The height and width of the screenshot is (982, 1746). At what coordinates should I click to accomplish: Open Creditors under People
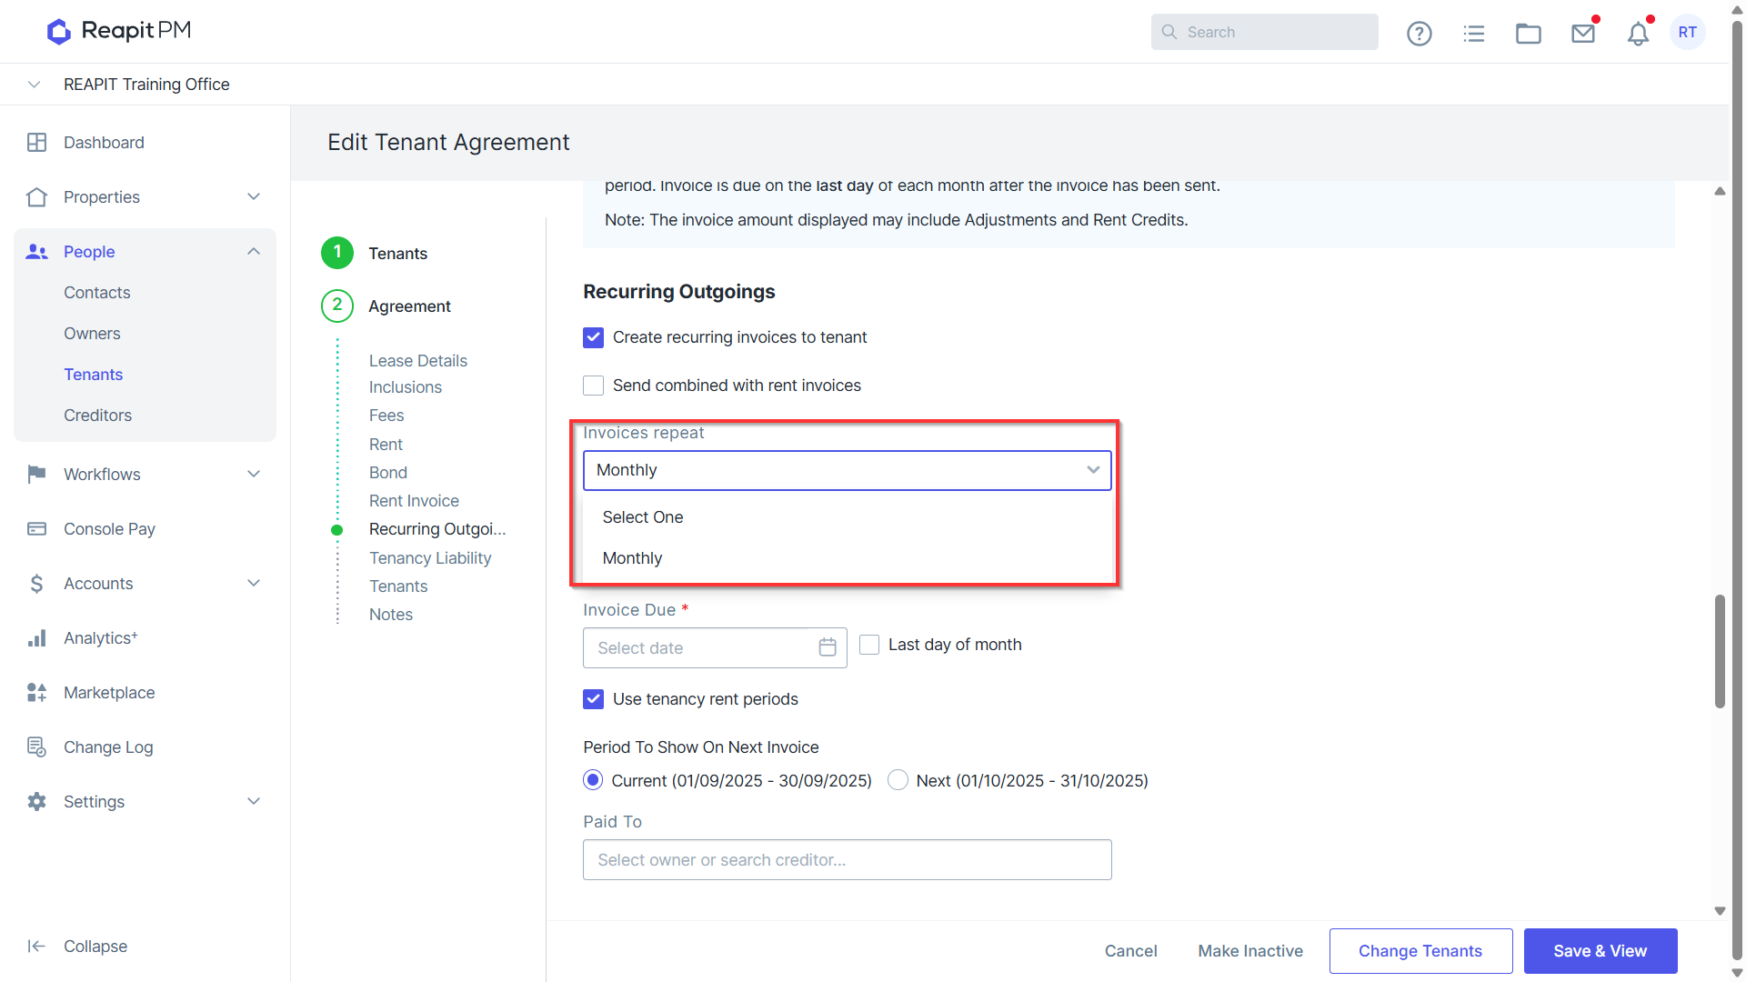(97, 416)
